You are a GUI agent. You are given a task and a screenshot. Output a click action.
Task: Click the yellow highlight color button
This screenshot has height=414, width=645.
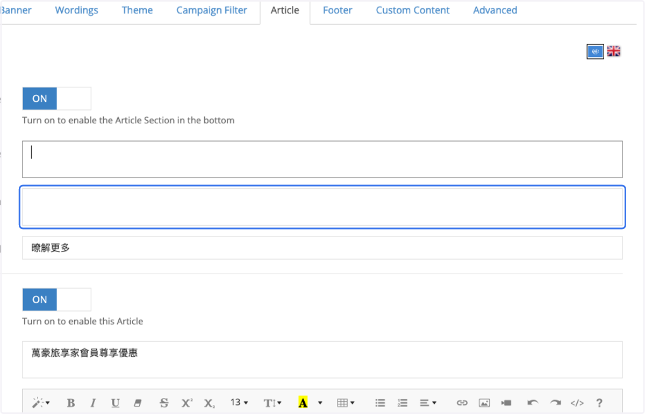click(303, 403)
